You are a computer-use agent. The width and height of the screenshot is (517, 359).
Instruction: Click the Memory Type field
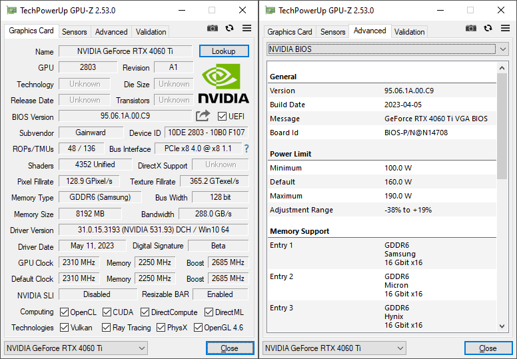point(100,197)
